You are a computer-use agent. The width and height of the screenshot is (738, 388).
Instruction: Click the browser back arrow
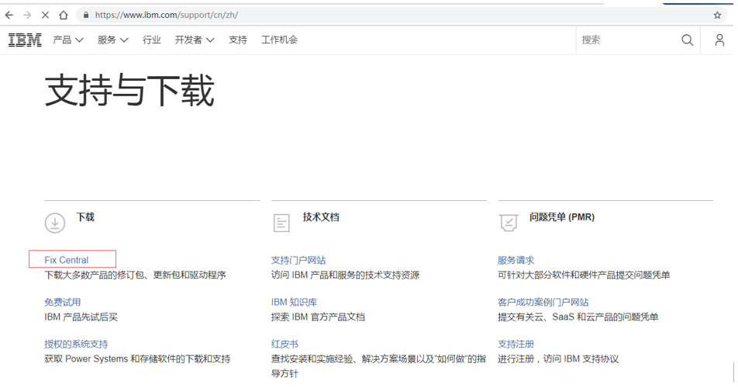(x=9, y=15)
